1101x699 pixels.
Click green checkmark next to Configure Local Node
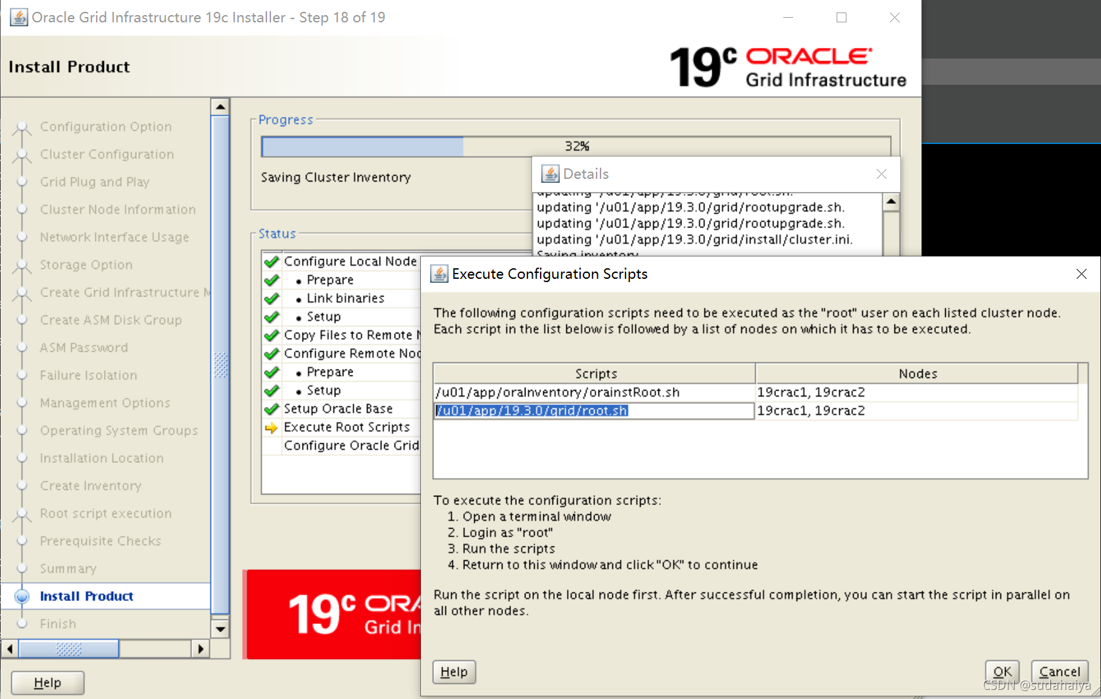272,261
